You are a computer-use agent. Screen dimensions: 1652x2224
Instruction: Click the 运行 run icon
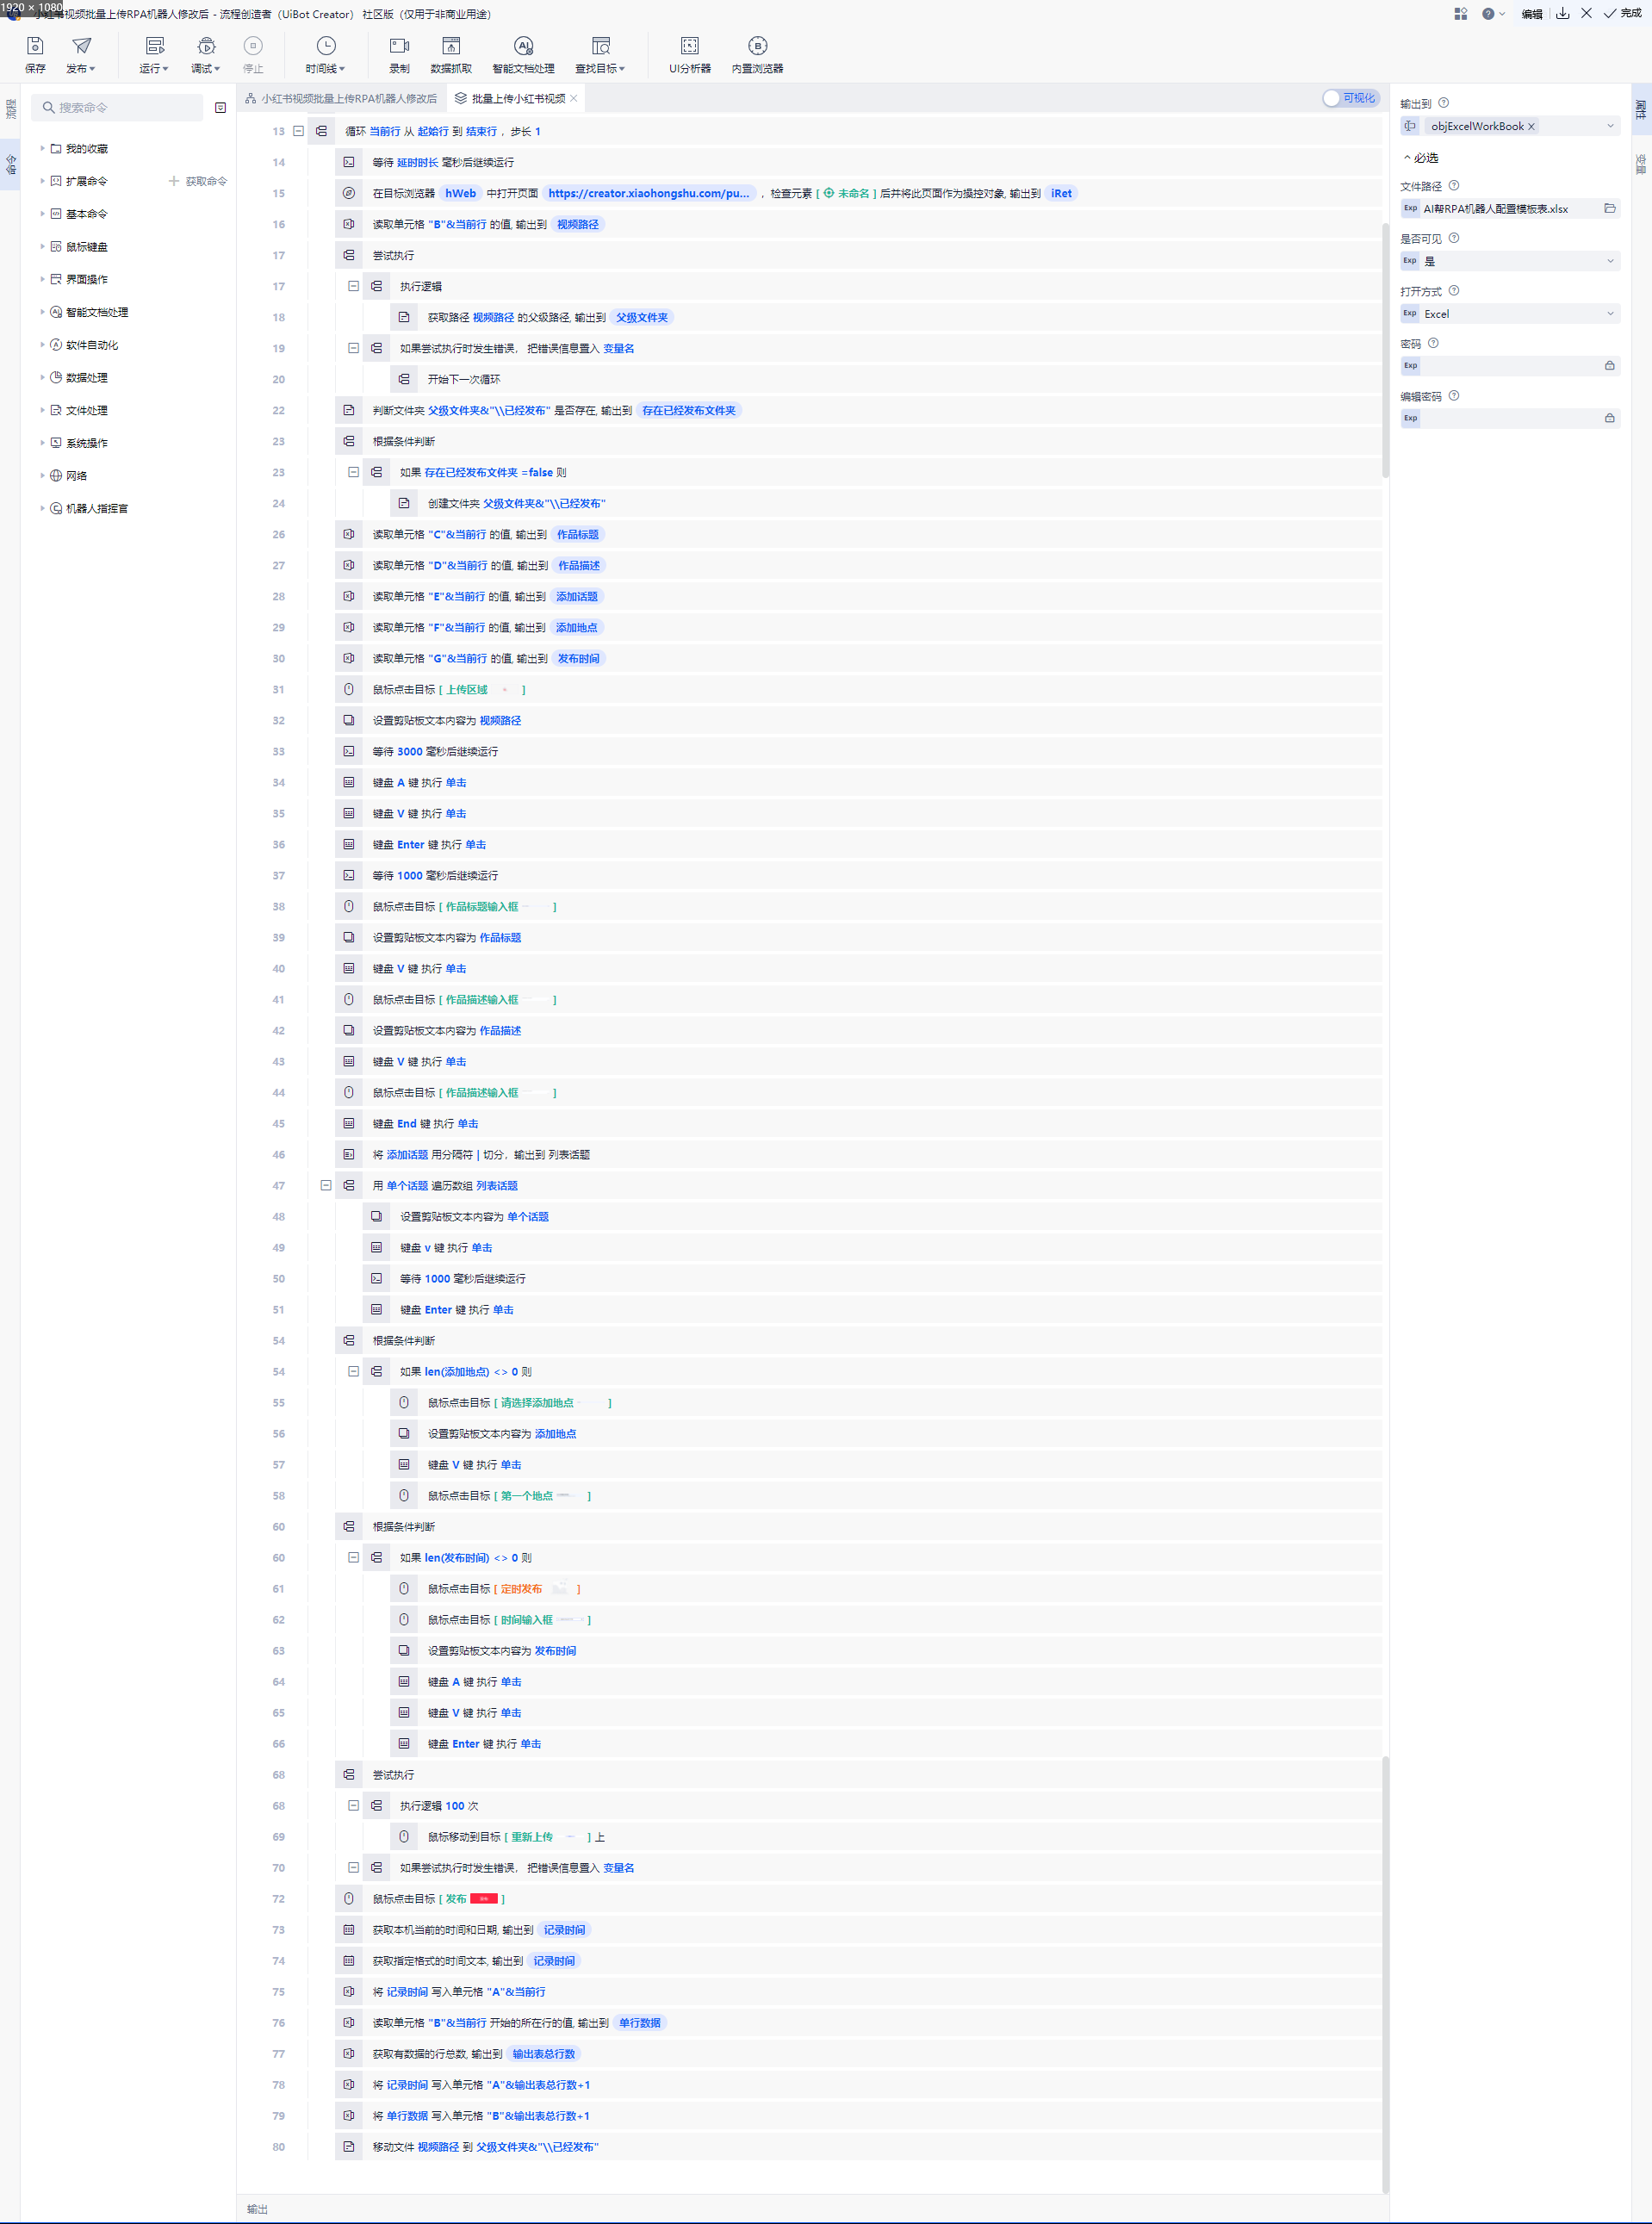(154, 46)
